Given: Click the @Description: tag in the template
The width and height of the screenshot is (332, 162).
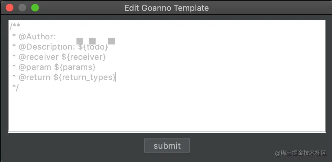Looking at the screenshot, I should [47, 47].
